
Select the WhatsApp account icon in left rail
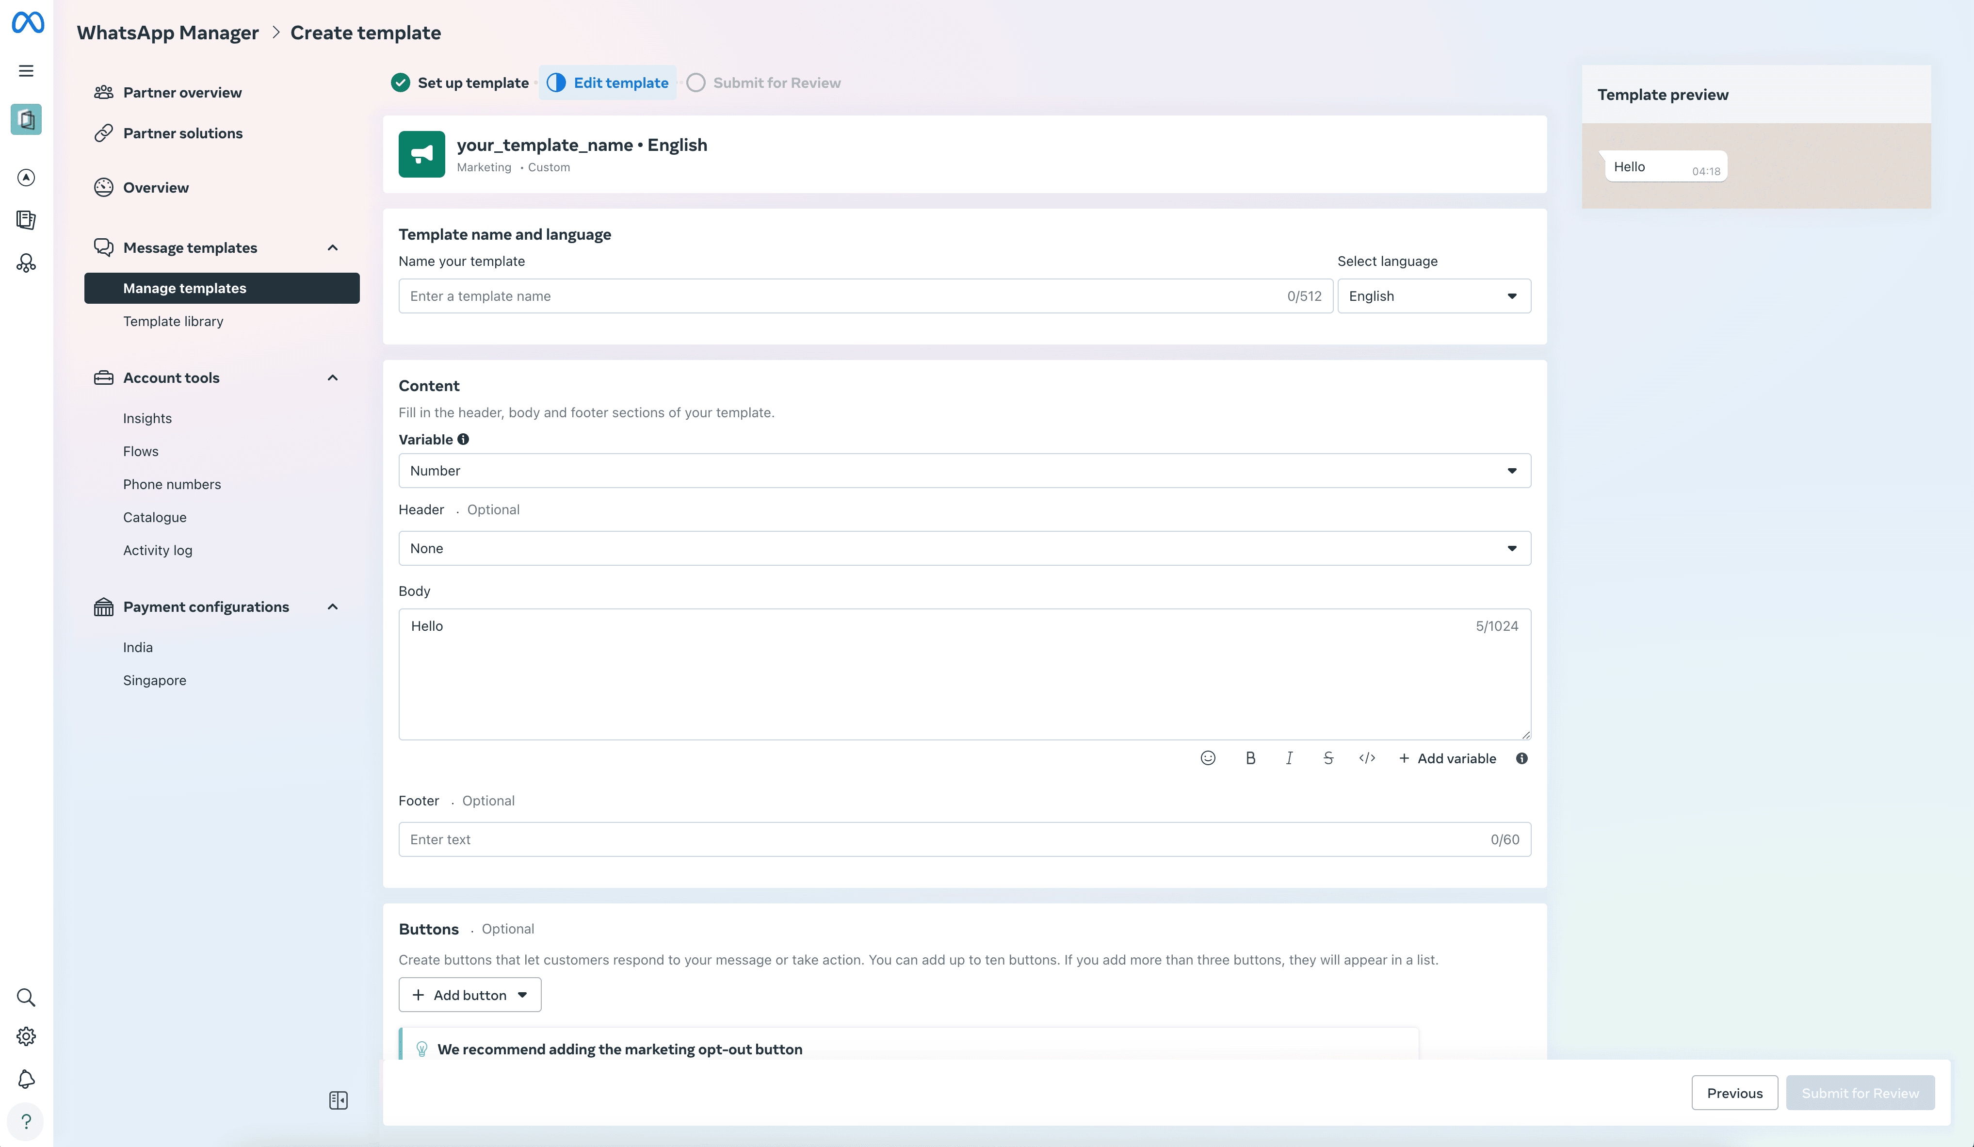coord(26,119)
